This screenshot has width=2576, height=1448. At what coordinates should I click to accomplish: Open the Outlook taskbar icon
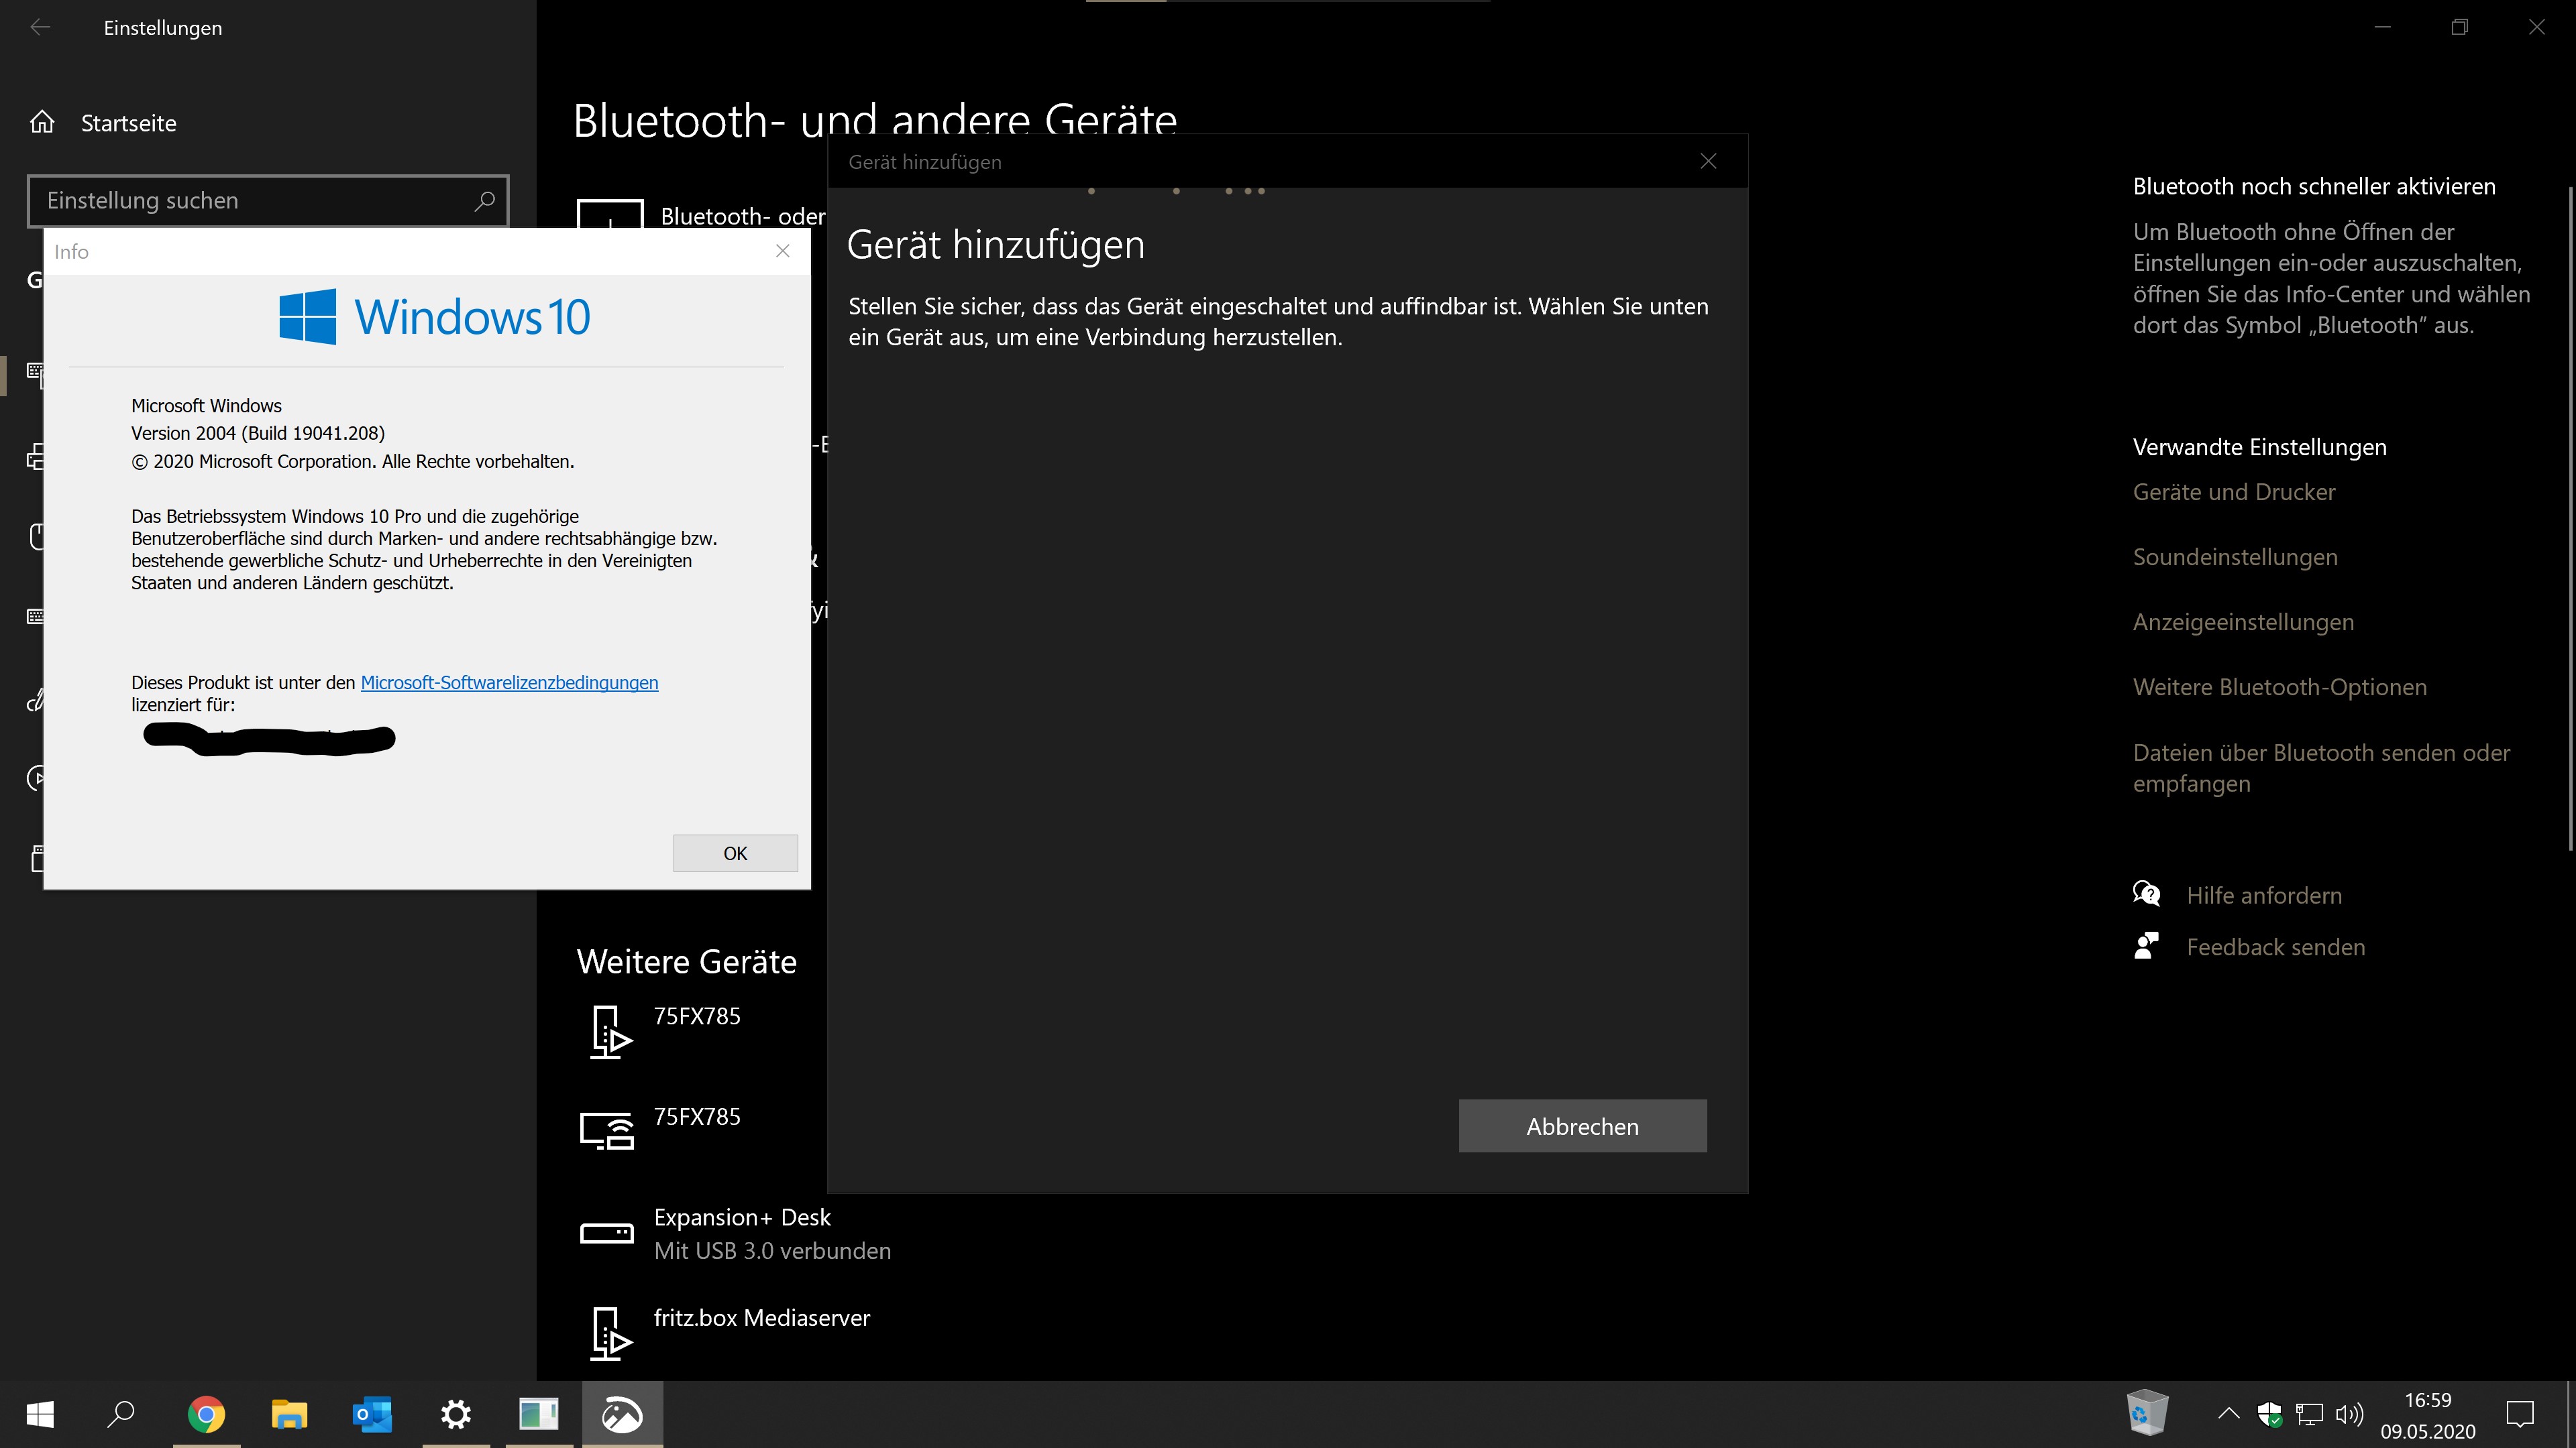[x=372, y=1414]
